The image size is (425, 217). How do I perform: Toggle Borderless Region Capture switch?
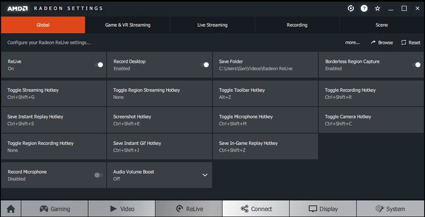click(x=416, y=65)
